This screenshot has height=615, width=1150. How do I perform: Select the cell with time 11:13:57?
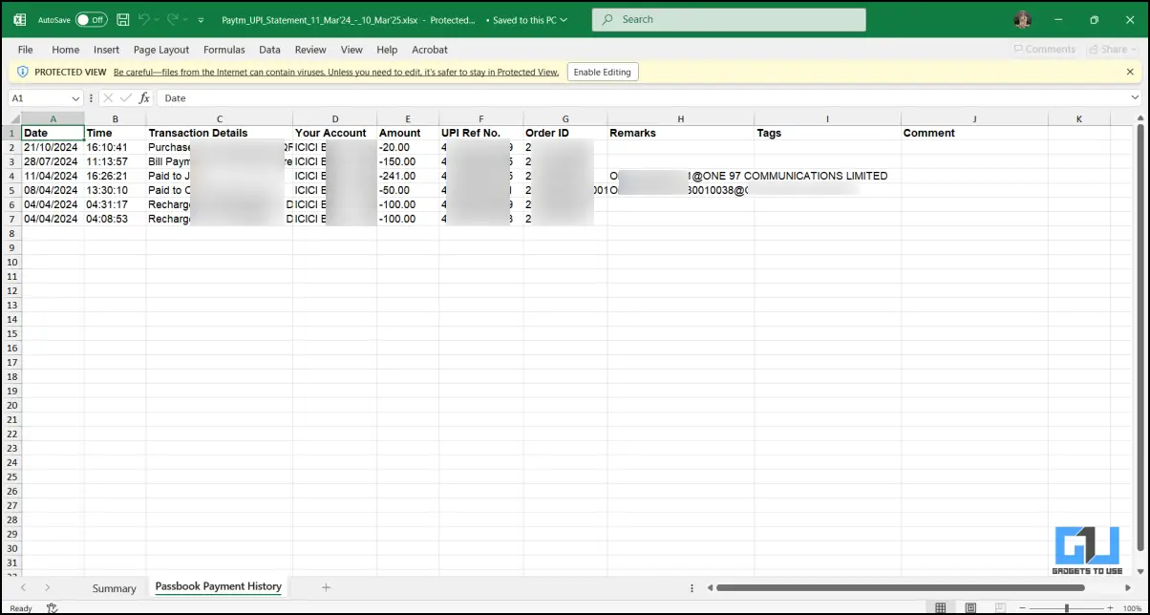115,161
